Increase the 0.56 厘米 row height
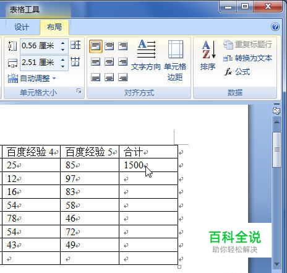 click(x=63, y=43)
